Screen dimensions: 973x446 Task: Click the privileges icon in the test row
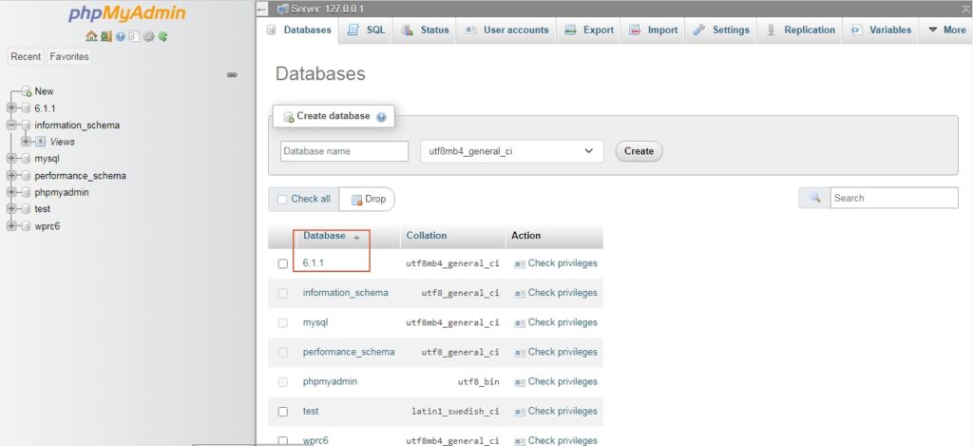pos(520,412)
